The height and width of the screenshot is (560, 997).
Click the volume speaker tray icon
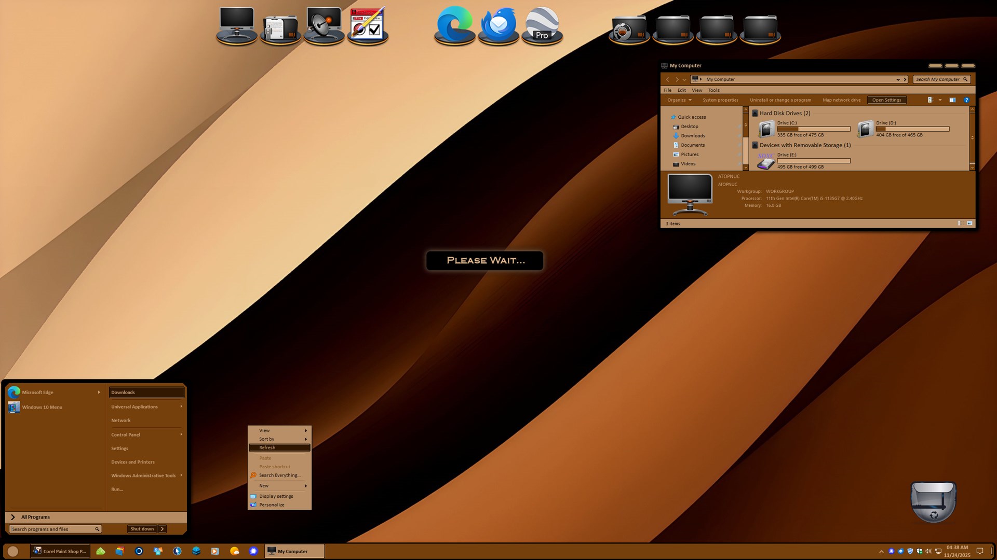coord(928,551)
